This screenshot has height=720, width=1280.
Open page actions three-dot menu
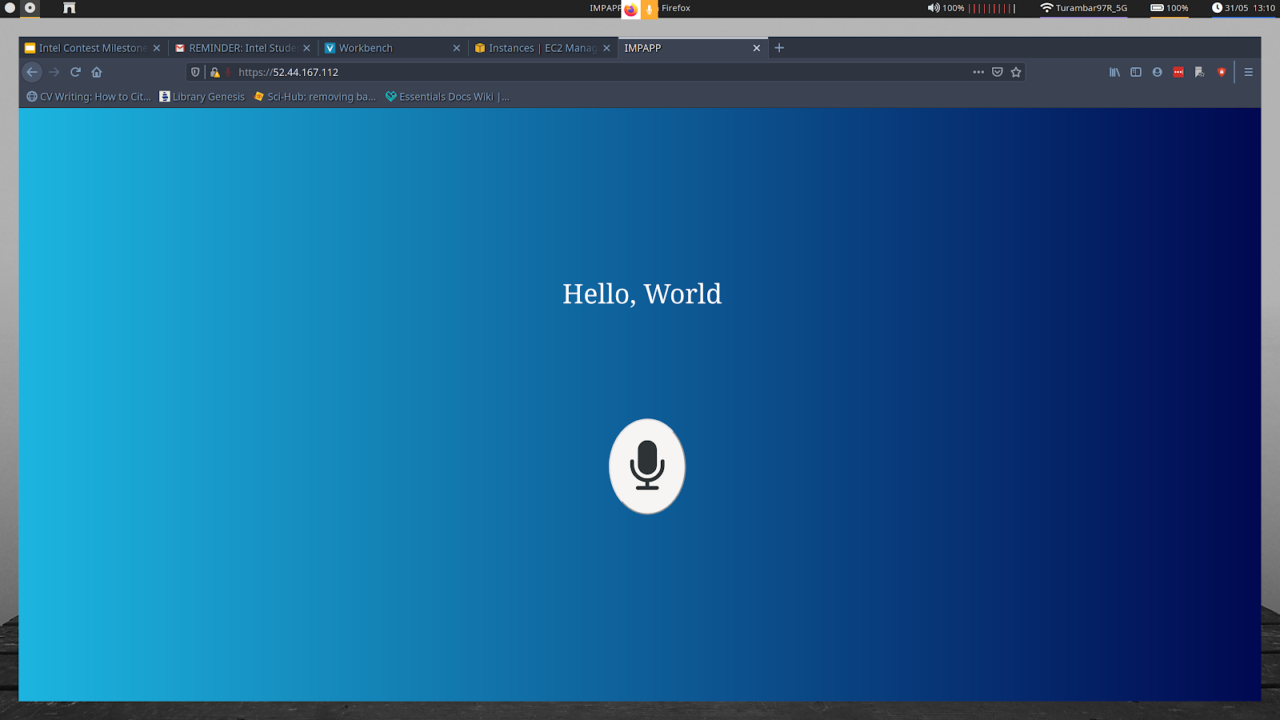tap(978, 72)
